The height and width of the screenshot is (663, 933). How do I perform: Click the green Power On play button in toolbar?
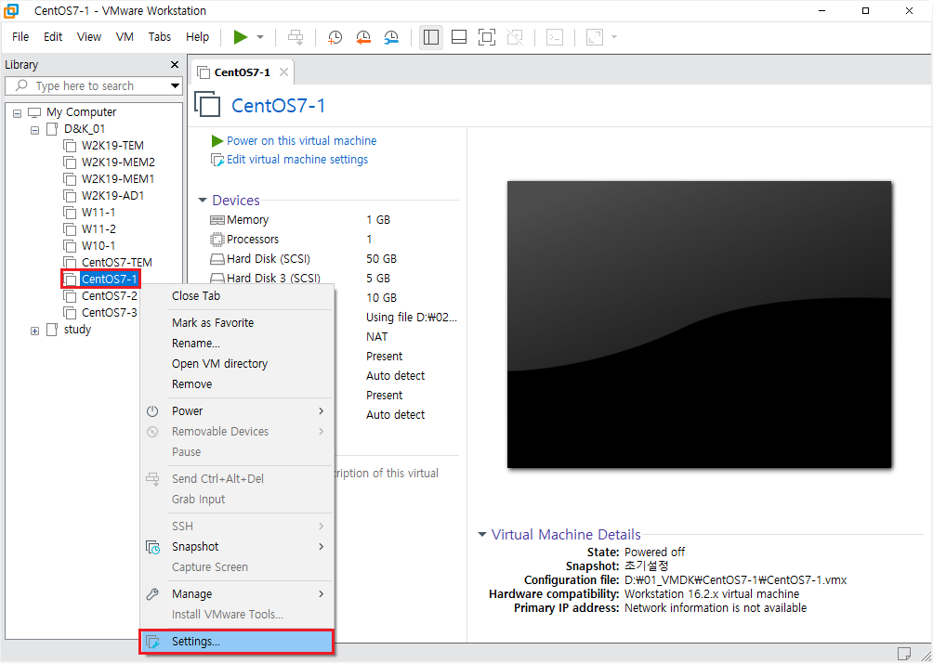(x=241, y=37)
